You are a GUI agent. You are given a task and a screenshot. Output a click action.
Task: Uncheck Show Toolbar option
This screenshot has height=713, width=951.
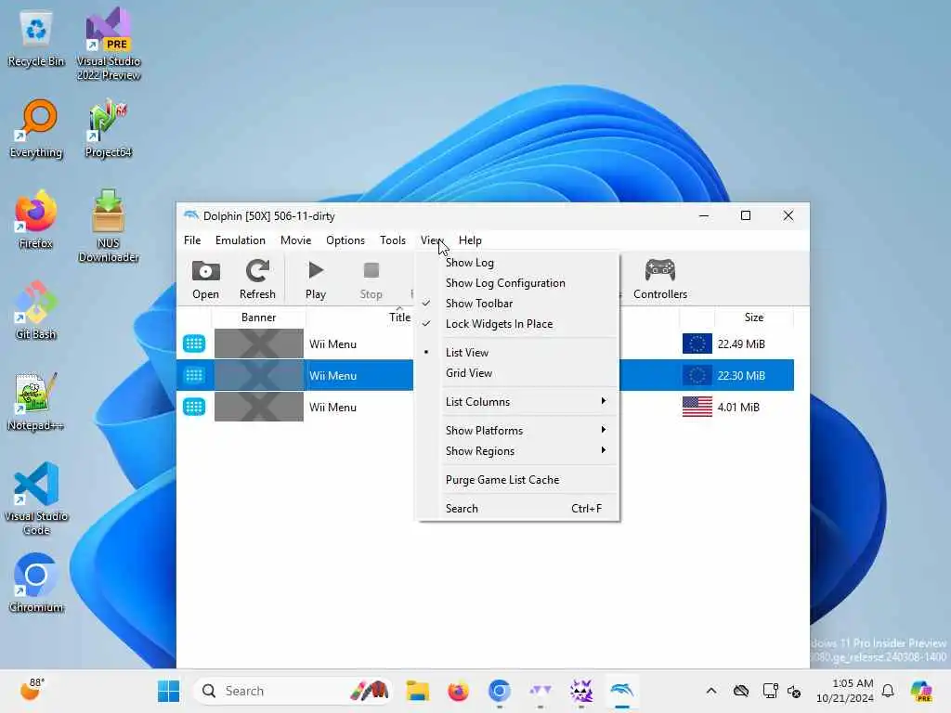point(518,304)
